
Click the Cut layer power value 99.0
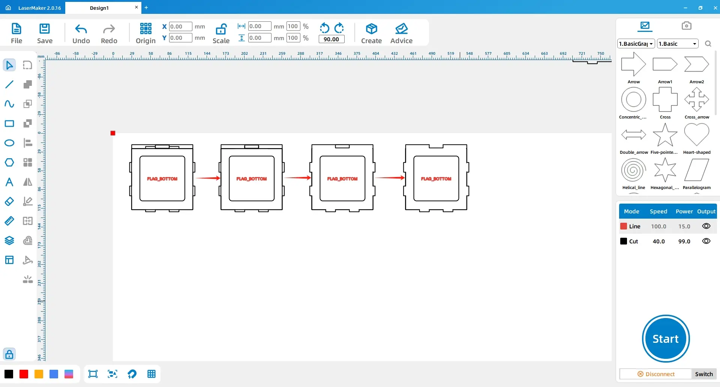[684, 241]
